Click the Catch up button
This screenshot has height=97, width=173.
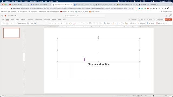pyautogui.click(x=142, y=20)
